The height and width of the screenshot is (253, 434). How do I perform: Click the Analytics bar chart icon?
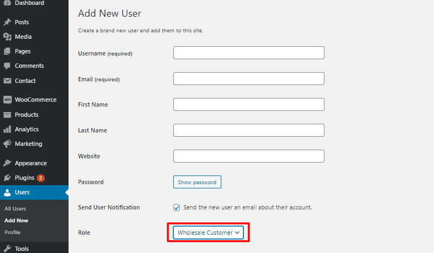click(7, 129)
